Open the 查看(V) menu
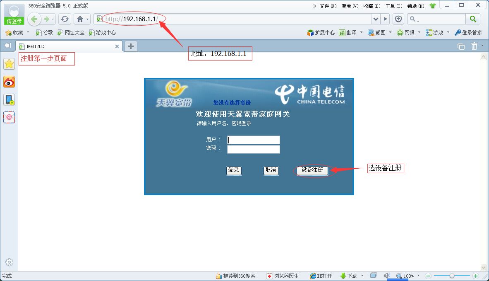This screenshot has height=281, width=489. pos(350,6)
